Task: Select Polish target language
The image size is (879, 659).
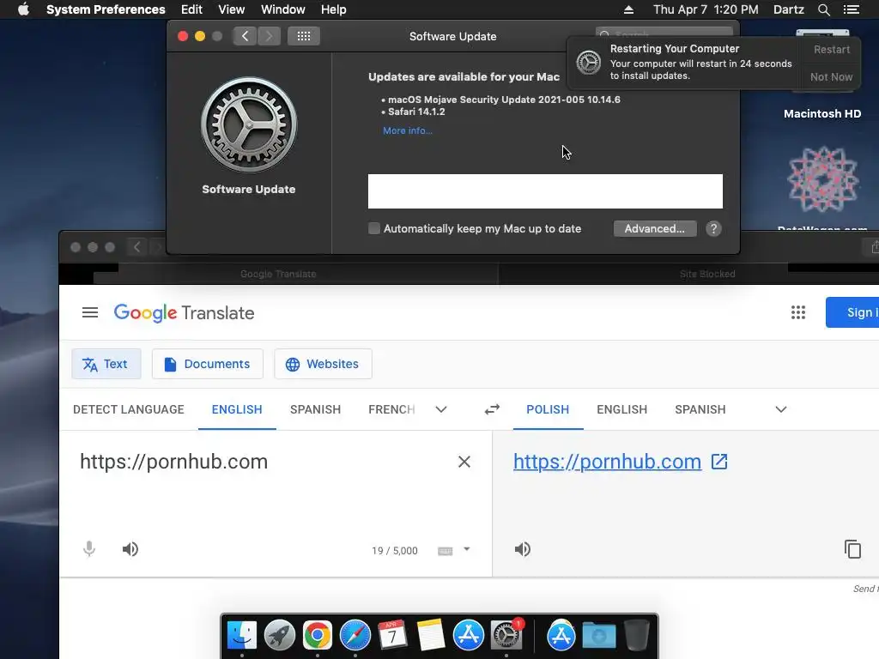Action: 548,409
